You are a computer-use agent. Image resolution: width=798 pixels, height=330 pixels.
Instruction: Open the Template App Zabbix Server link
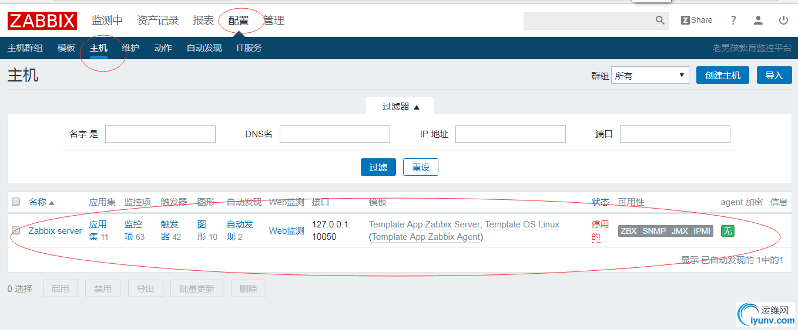pos(424,224)
